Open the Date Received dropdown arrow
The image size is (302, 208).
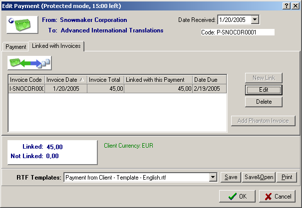point(255,19)
